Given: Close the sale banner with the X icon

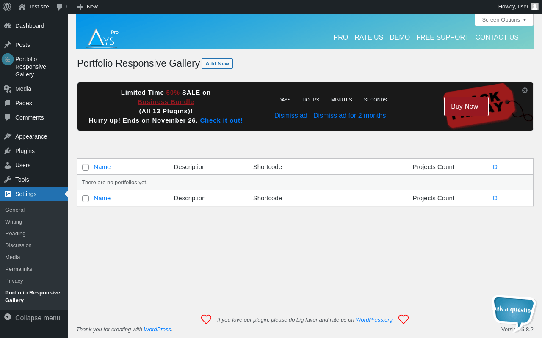Looking at the screenshot, I should point(525,90).
